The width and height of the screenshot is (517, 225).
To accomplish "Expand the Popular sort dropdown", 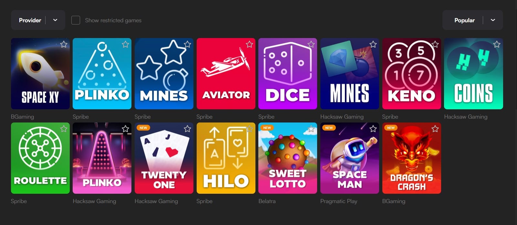I will [472, 20].
